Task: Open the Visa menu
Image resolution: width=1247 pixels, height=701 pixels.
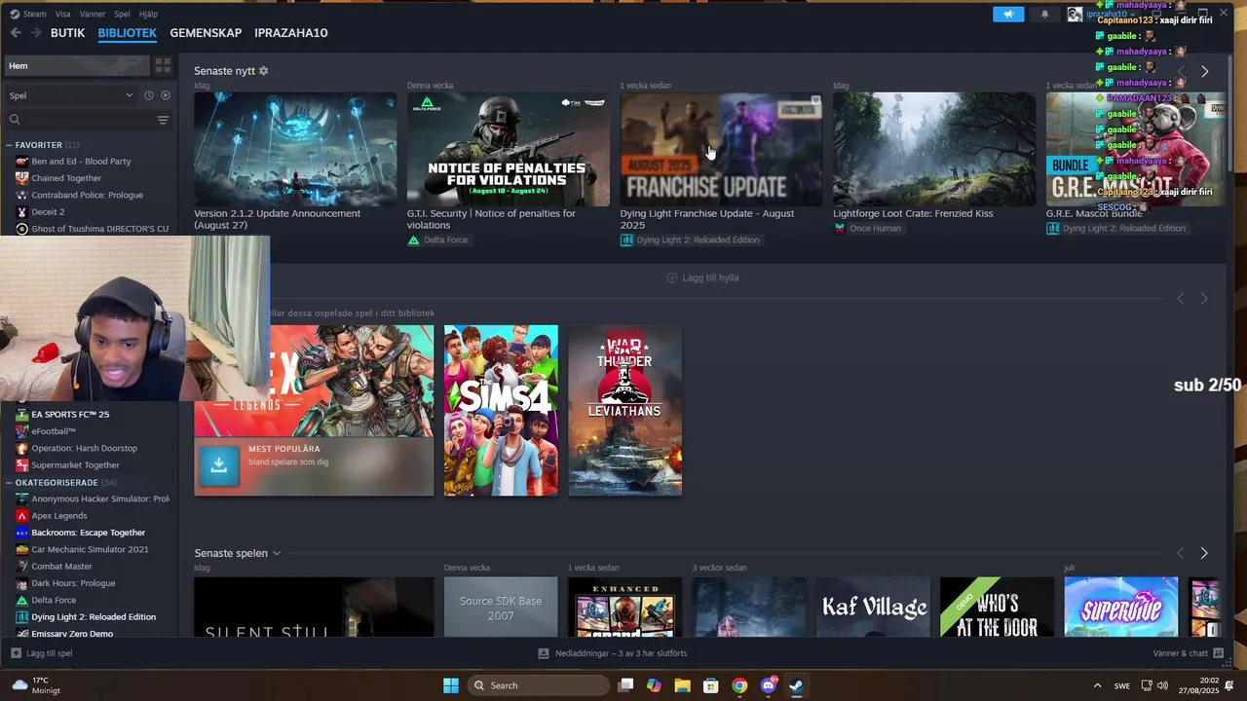Action: click(x=62, y=14)
